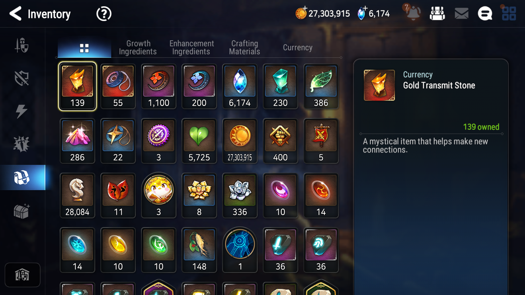The height and width of the screenshot is (295, 525).
Task: Switch to Growth Ingredients tab
Action: click(138, 48)
